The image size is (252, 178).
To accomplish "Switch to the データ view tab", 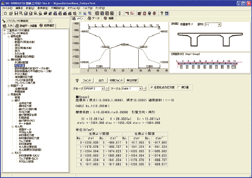I will coord(94,19).
